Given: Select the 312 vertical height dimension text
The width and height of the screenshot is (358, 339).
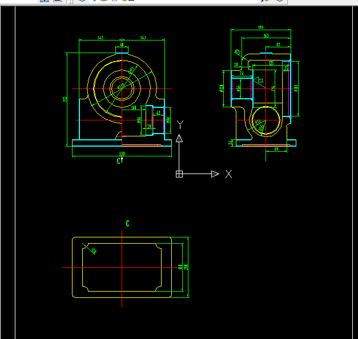Looking at the screenshot, I should pyautogui.click(x=65, y=99).
